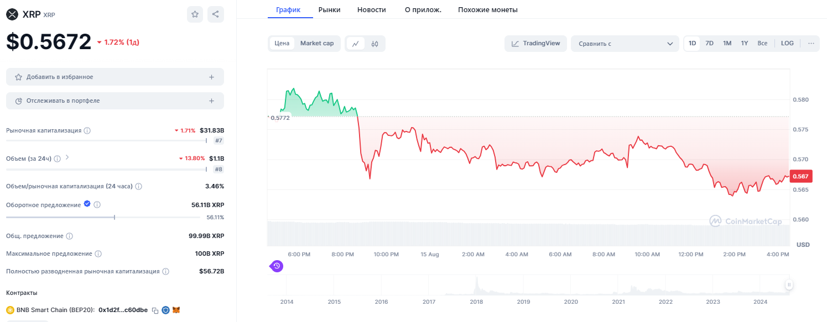Open the Новости tab
Screen dimensions: 827x322
[371, 10]
